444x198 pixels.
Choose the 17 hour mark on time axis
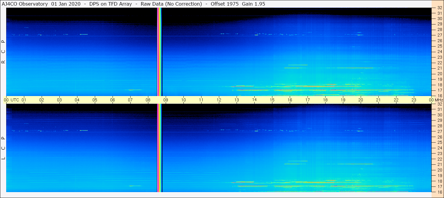pyautogui.click(x=308, y=100)
